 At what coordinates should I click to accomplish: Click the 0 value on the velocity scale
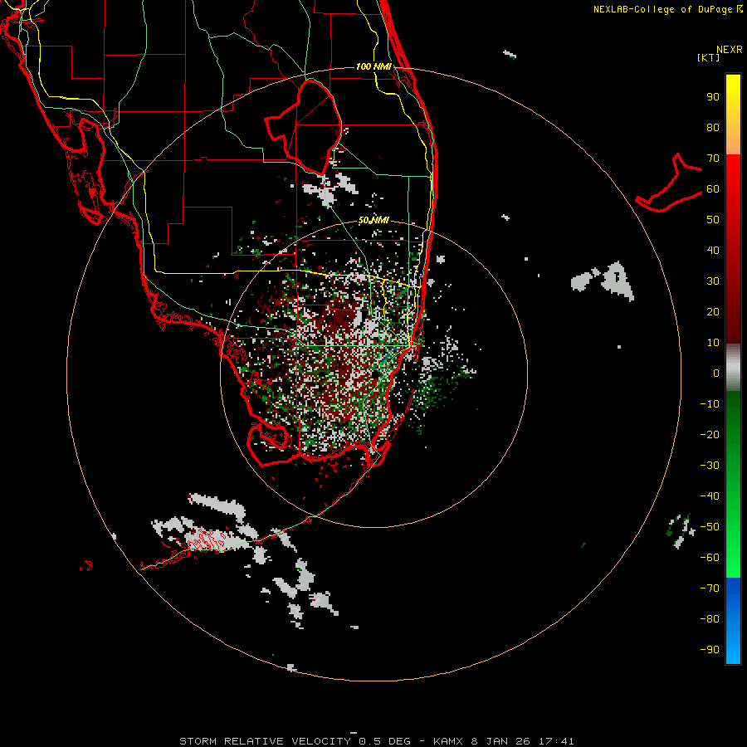click(x=716, y=373)
